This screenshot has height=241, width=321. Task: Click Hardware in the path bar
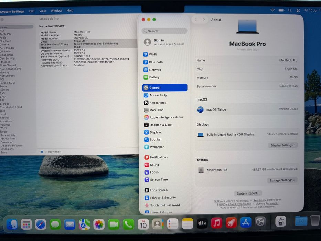[x=54, y=152]
